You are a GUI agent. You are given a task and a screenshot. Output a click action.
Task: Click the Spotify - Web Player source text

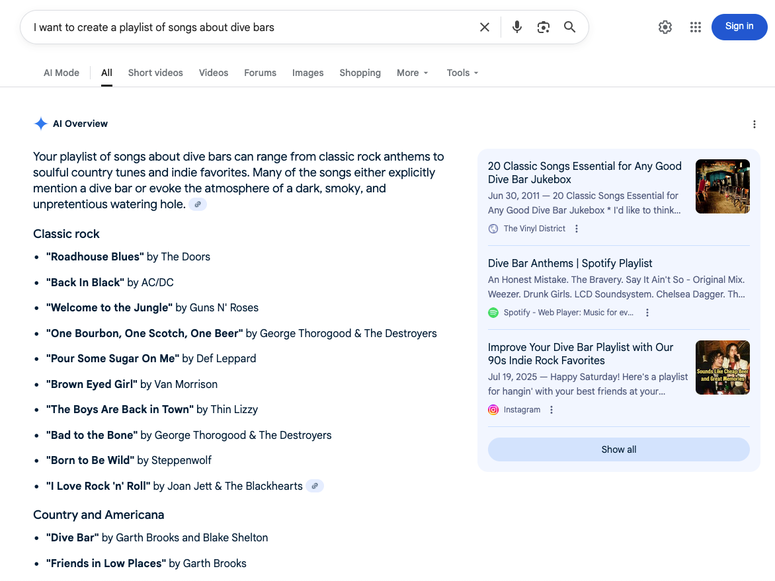pos(569,312)
